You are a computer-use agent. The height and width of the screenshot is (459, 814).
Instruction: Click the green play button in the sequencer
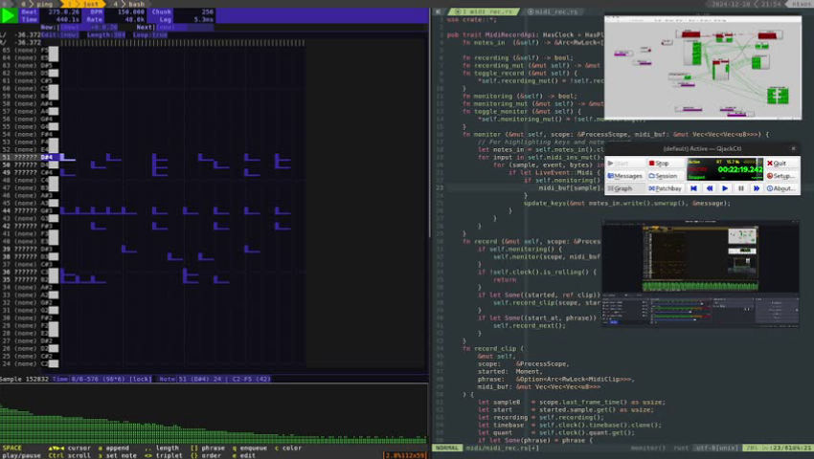tap(9, 15)
